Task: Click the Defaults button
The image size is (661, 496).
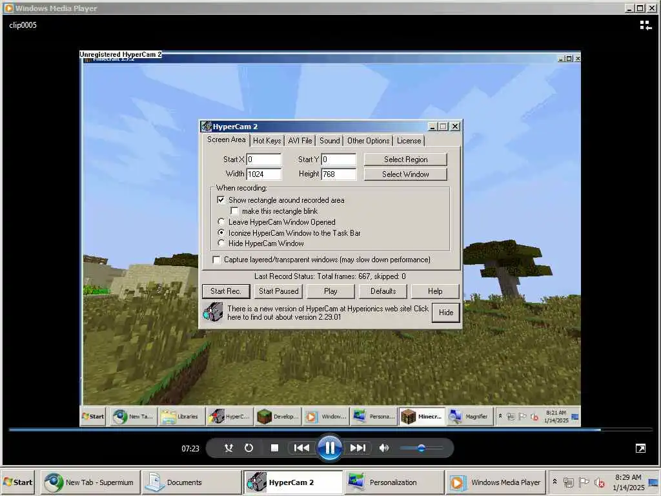Action: 383,291
